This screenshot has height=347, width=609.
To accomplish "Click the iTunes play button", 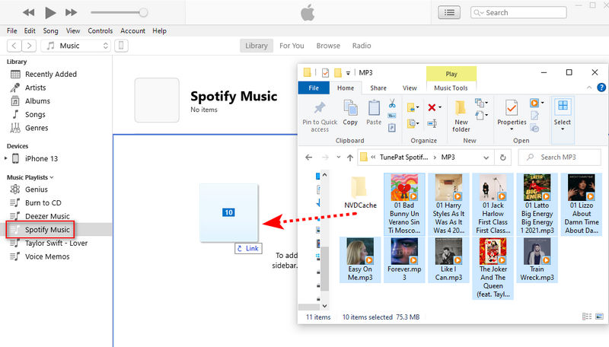I will (50, 12).
